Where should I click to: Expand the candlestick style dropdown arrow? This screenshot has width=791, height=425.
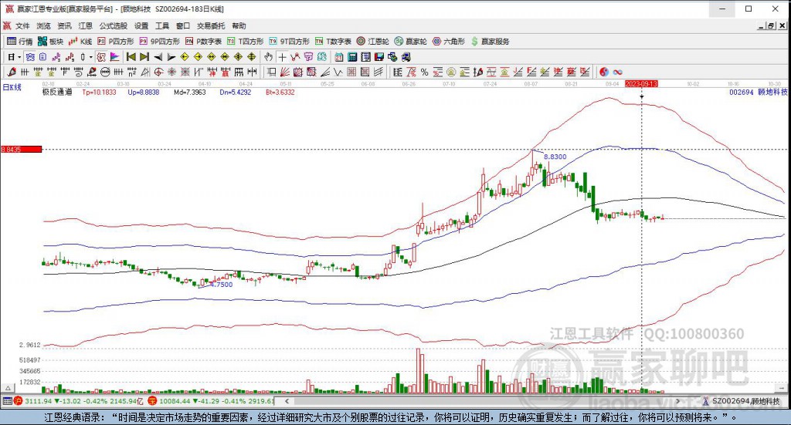click(91, 57)
